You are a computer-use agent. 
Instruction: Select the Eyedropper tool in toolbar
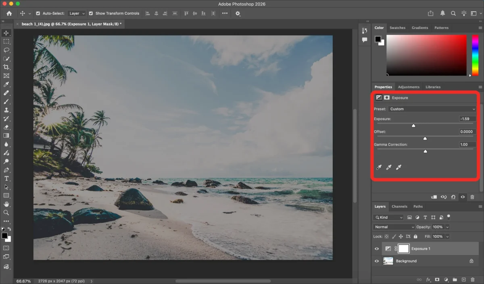pyautogui.click(x=6, y=84)
